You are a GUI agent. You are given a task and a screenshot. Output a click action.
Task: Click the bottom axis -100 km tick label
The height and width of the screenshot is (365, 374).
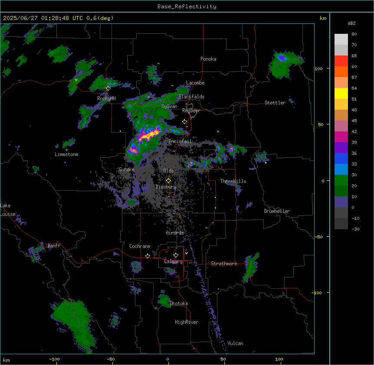click(x=54, y=359)
